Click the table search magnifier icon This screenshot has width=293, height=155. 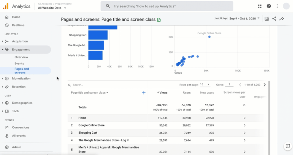click(x=69, y=85)
